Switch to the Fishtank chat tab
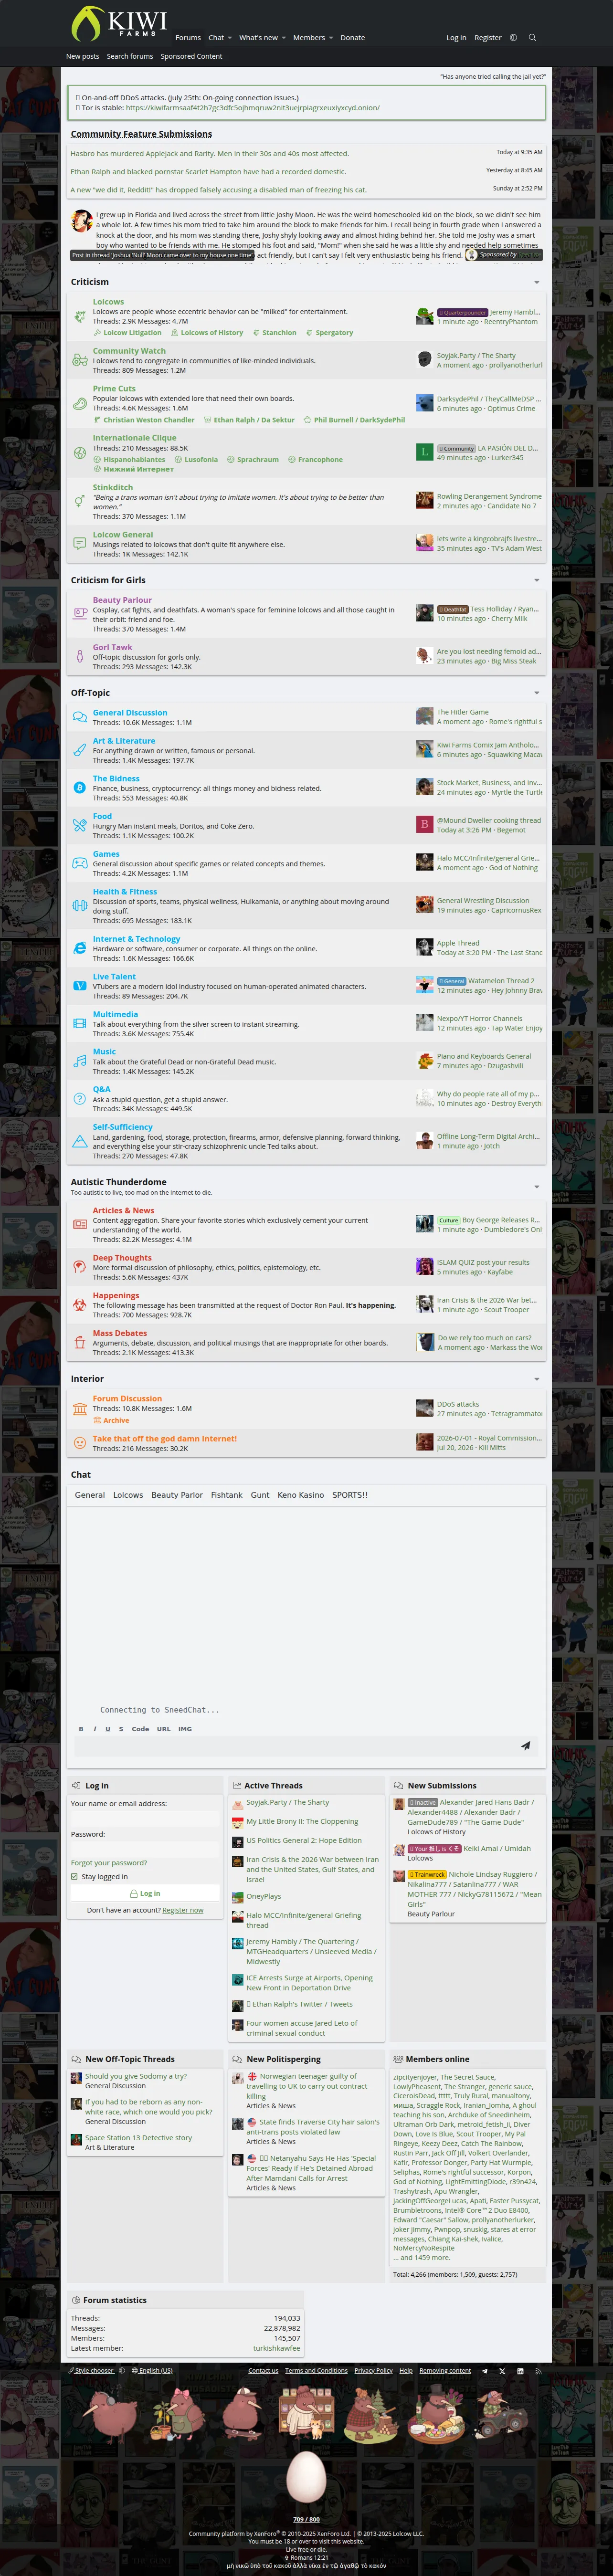The height and width of the screenshot is (2576, 613). 226,1495
